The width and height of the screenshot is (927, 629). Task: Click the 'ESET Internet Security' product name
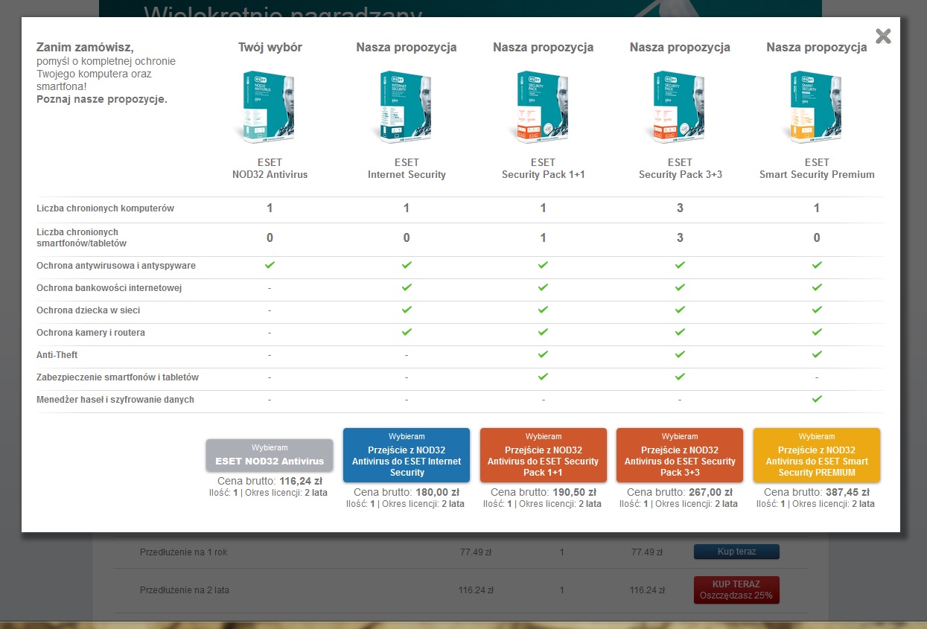pos(407,168)
